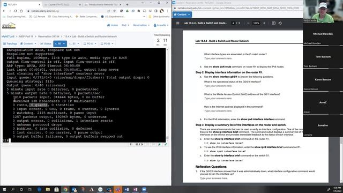Rotate the PDF document

(x=280, y=23)
